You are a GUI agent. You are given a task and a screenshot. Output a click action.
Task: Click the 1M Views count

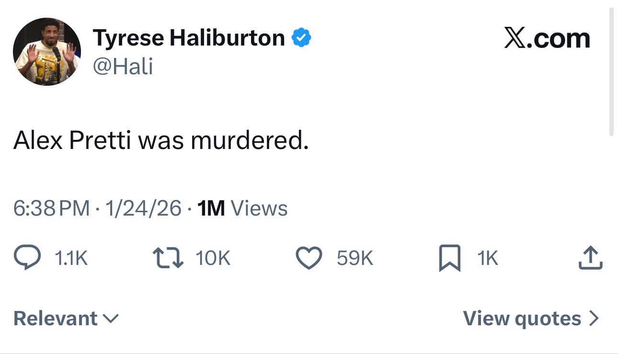(242, 208)
